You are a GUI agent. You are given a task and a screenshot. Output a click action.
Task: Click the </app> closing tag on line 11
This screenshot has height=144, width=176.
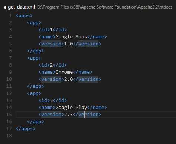tap(36, 86)
